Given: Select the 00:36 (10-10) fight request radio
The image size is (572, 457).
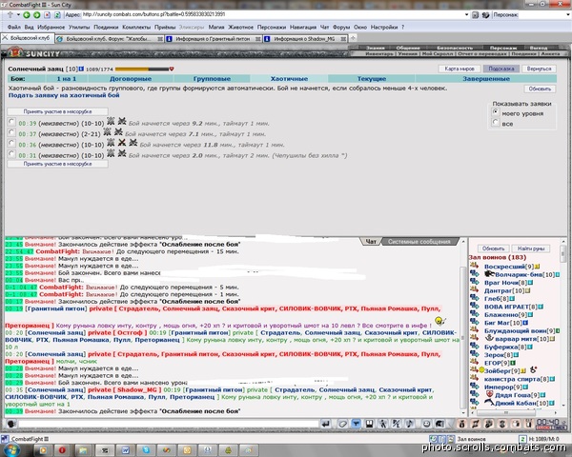Looking at the screenshot, I should coord(11,143).
